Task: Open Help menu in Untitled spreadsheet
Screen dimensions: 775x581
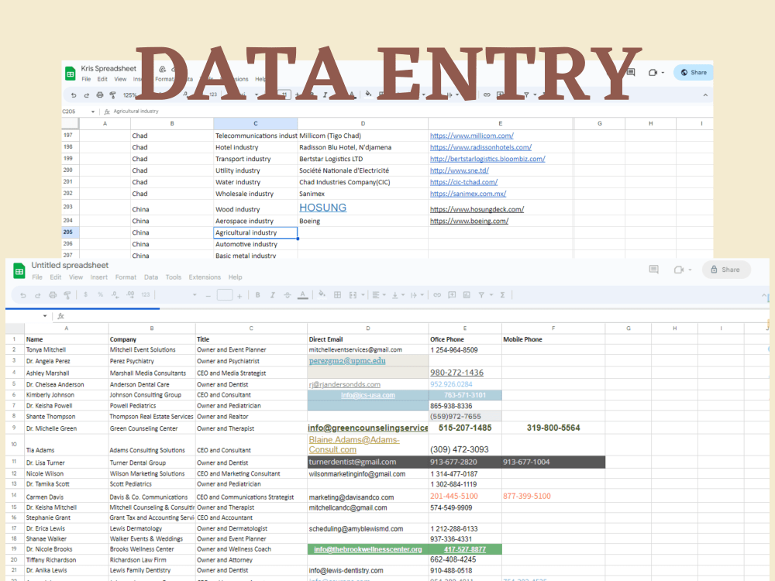Action: pyautogui.click(x=236, y=277)
